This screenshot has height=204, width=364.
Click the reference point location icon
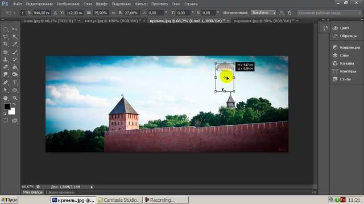[x=22, y=13]
